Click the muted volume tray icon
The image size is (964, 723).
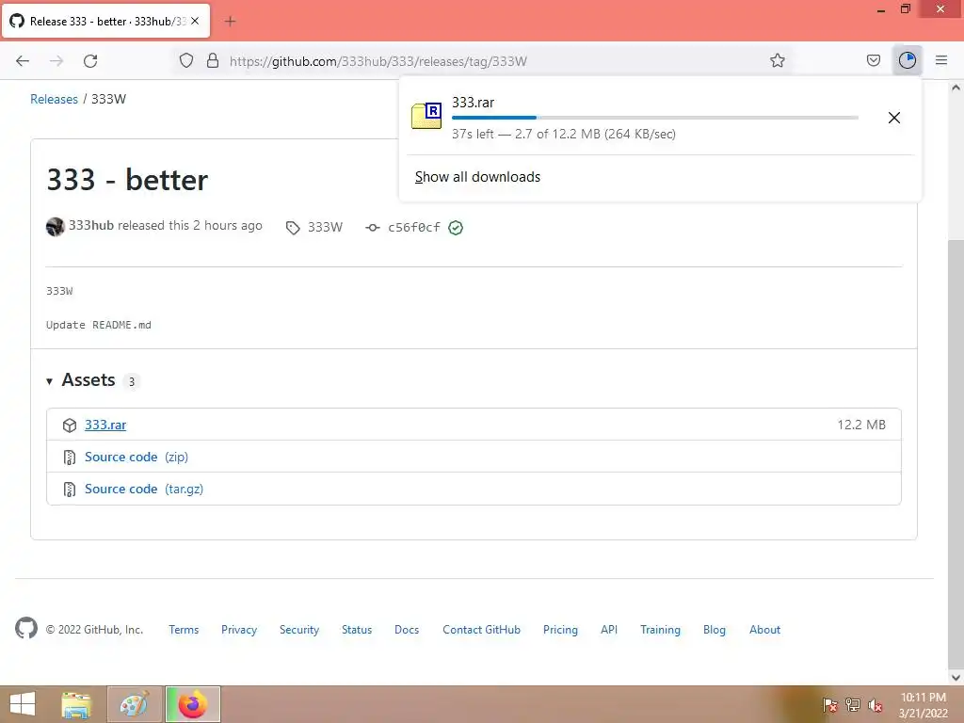tap(876, 705)
